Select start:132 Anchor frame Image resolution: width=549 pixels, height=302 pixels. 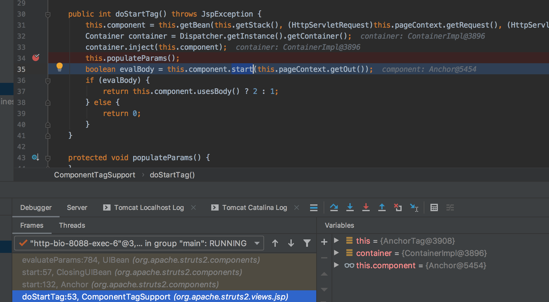pyautogui.click(x=164, y=285)
